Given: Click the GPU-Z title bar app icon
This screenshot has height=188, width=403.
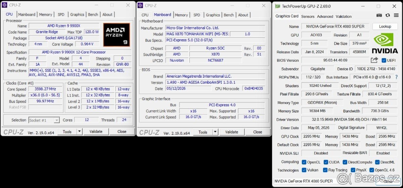Looking at the screenshot, I should click(277, 6).
